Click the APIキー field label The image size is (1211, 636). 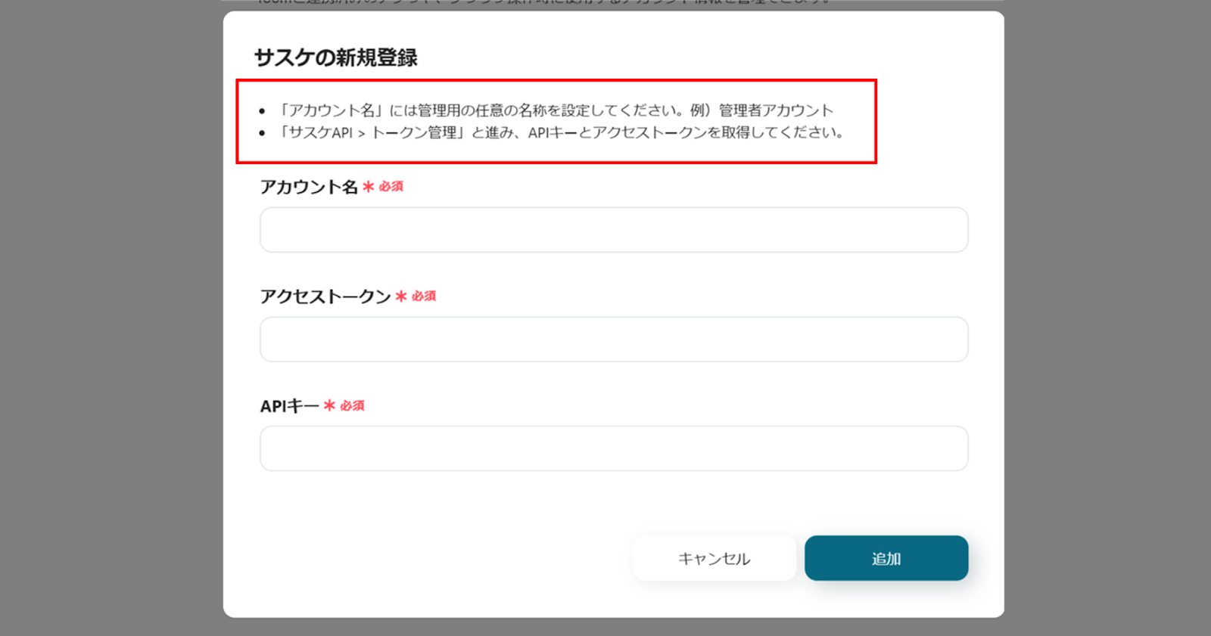coord(290,406)
